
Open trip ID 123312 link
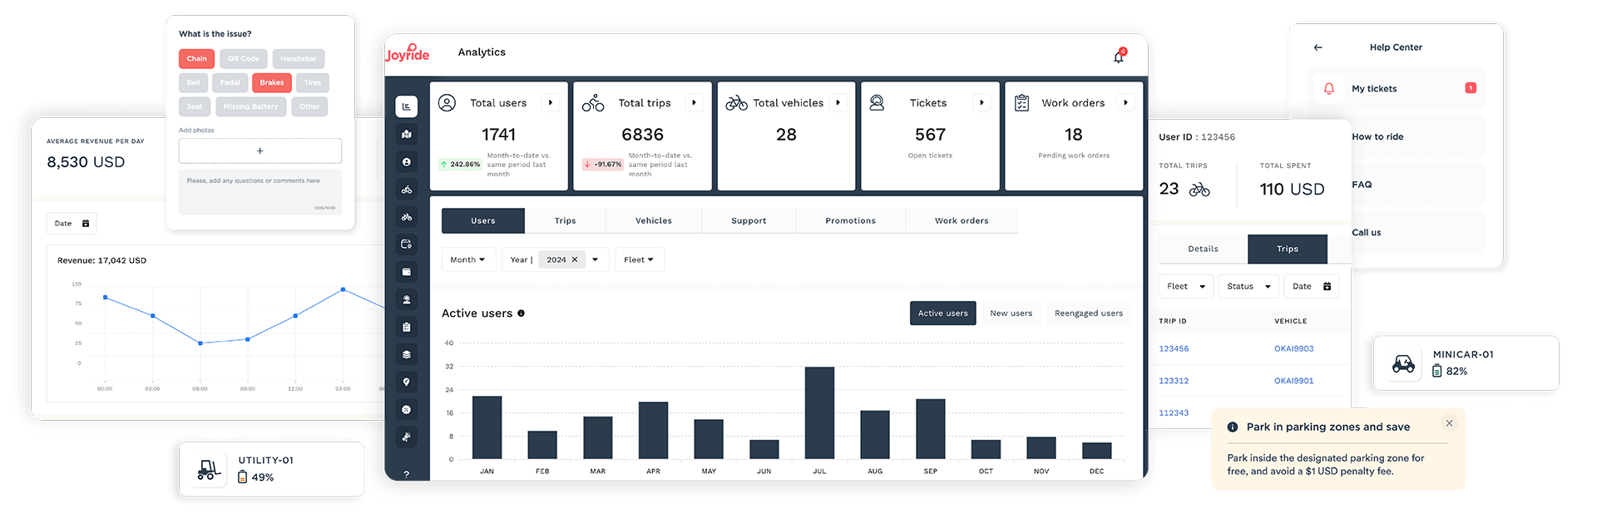pos(1174,381)
